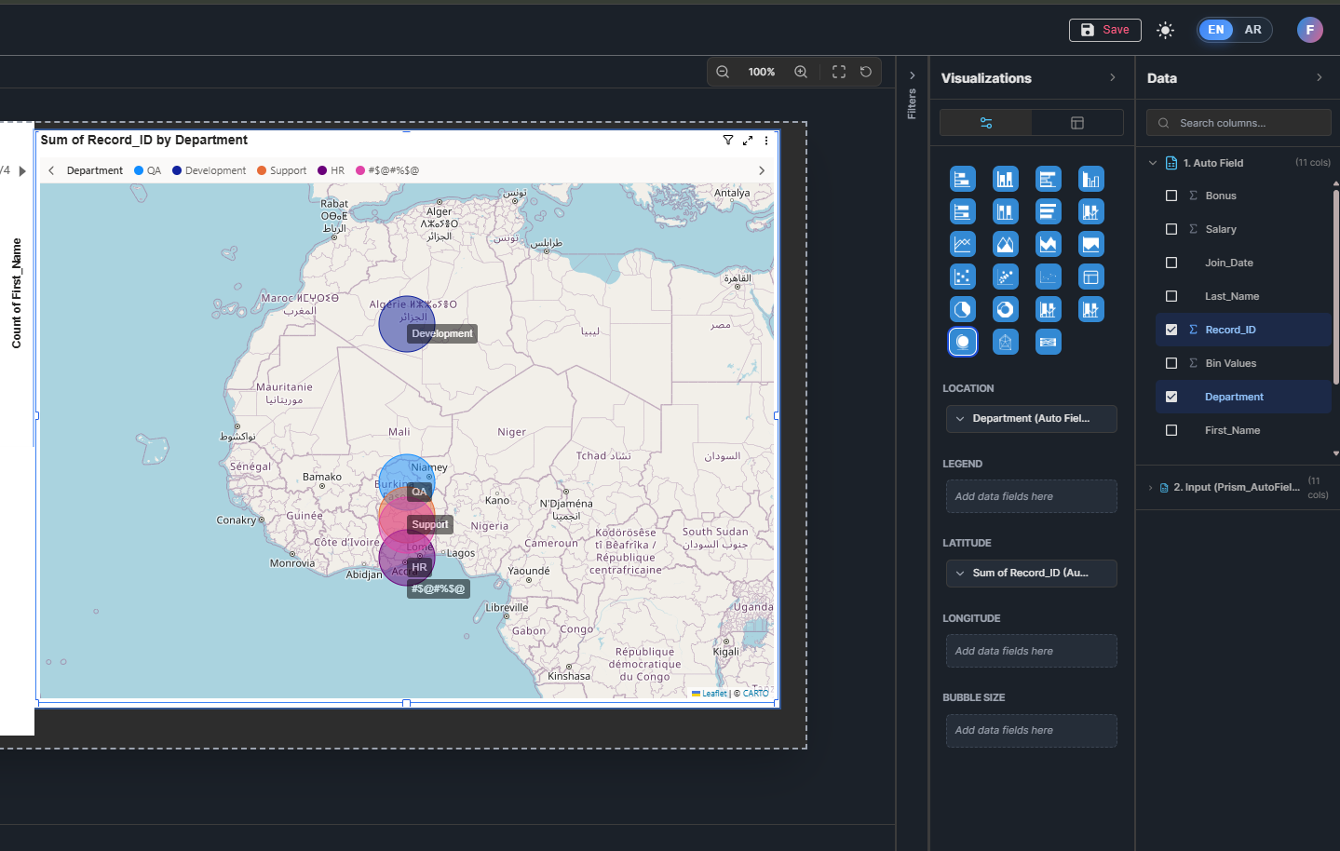1340x851 pixels.
Task: Enable the First_Name field checkbox
Action: (x=1171, y=430)
